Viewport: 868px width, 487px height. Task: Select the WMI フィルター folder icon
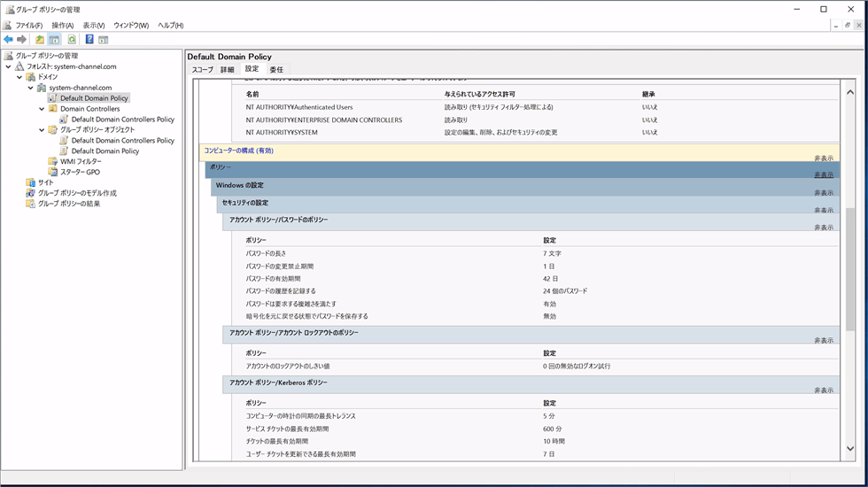(x=53, y=162)
